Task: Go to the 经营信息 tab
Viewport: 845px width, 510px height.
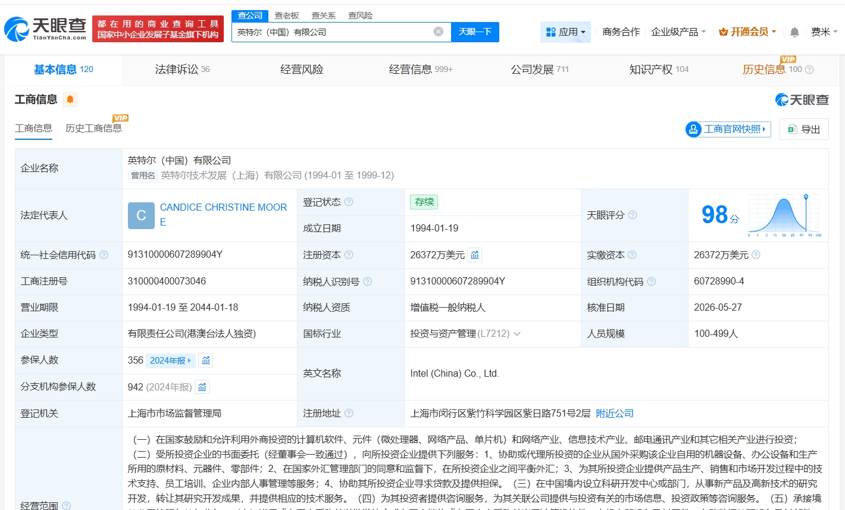Action: [x=421, y=70]
